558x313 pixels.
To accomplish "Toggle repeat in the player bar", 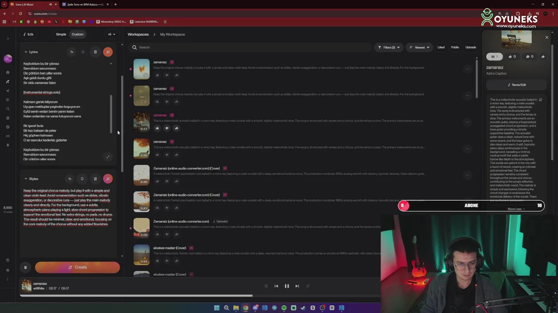I will pyautogui.click(x=308, y=286).
